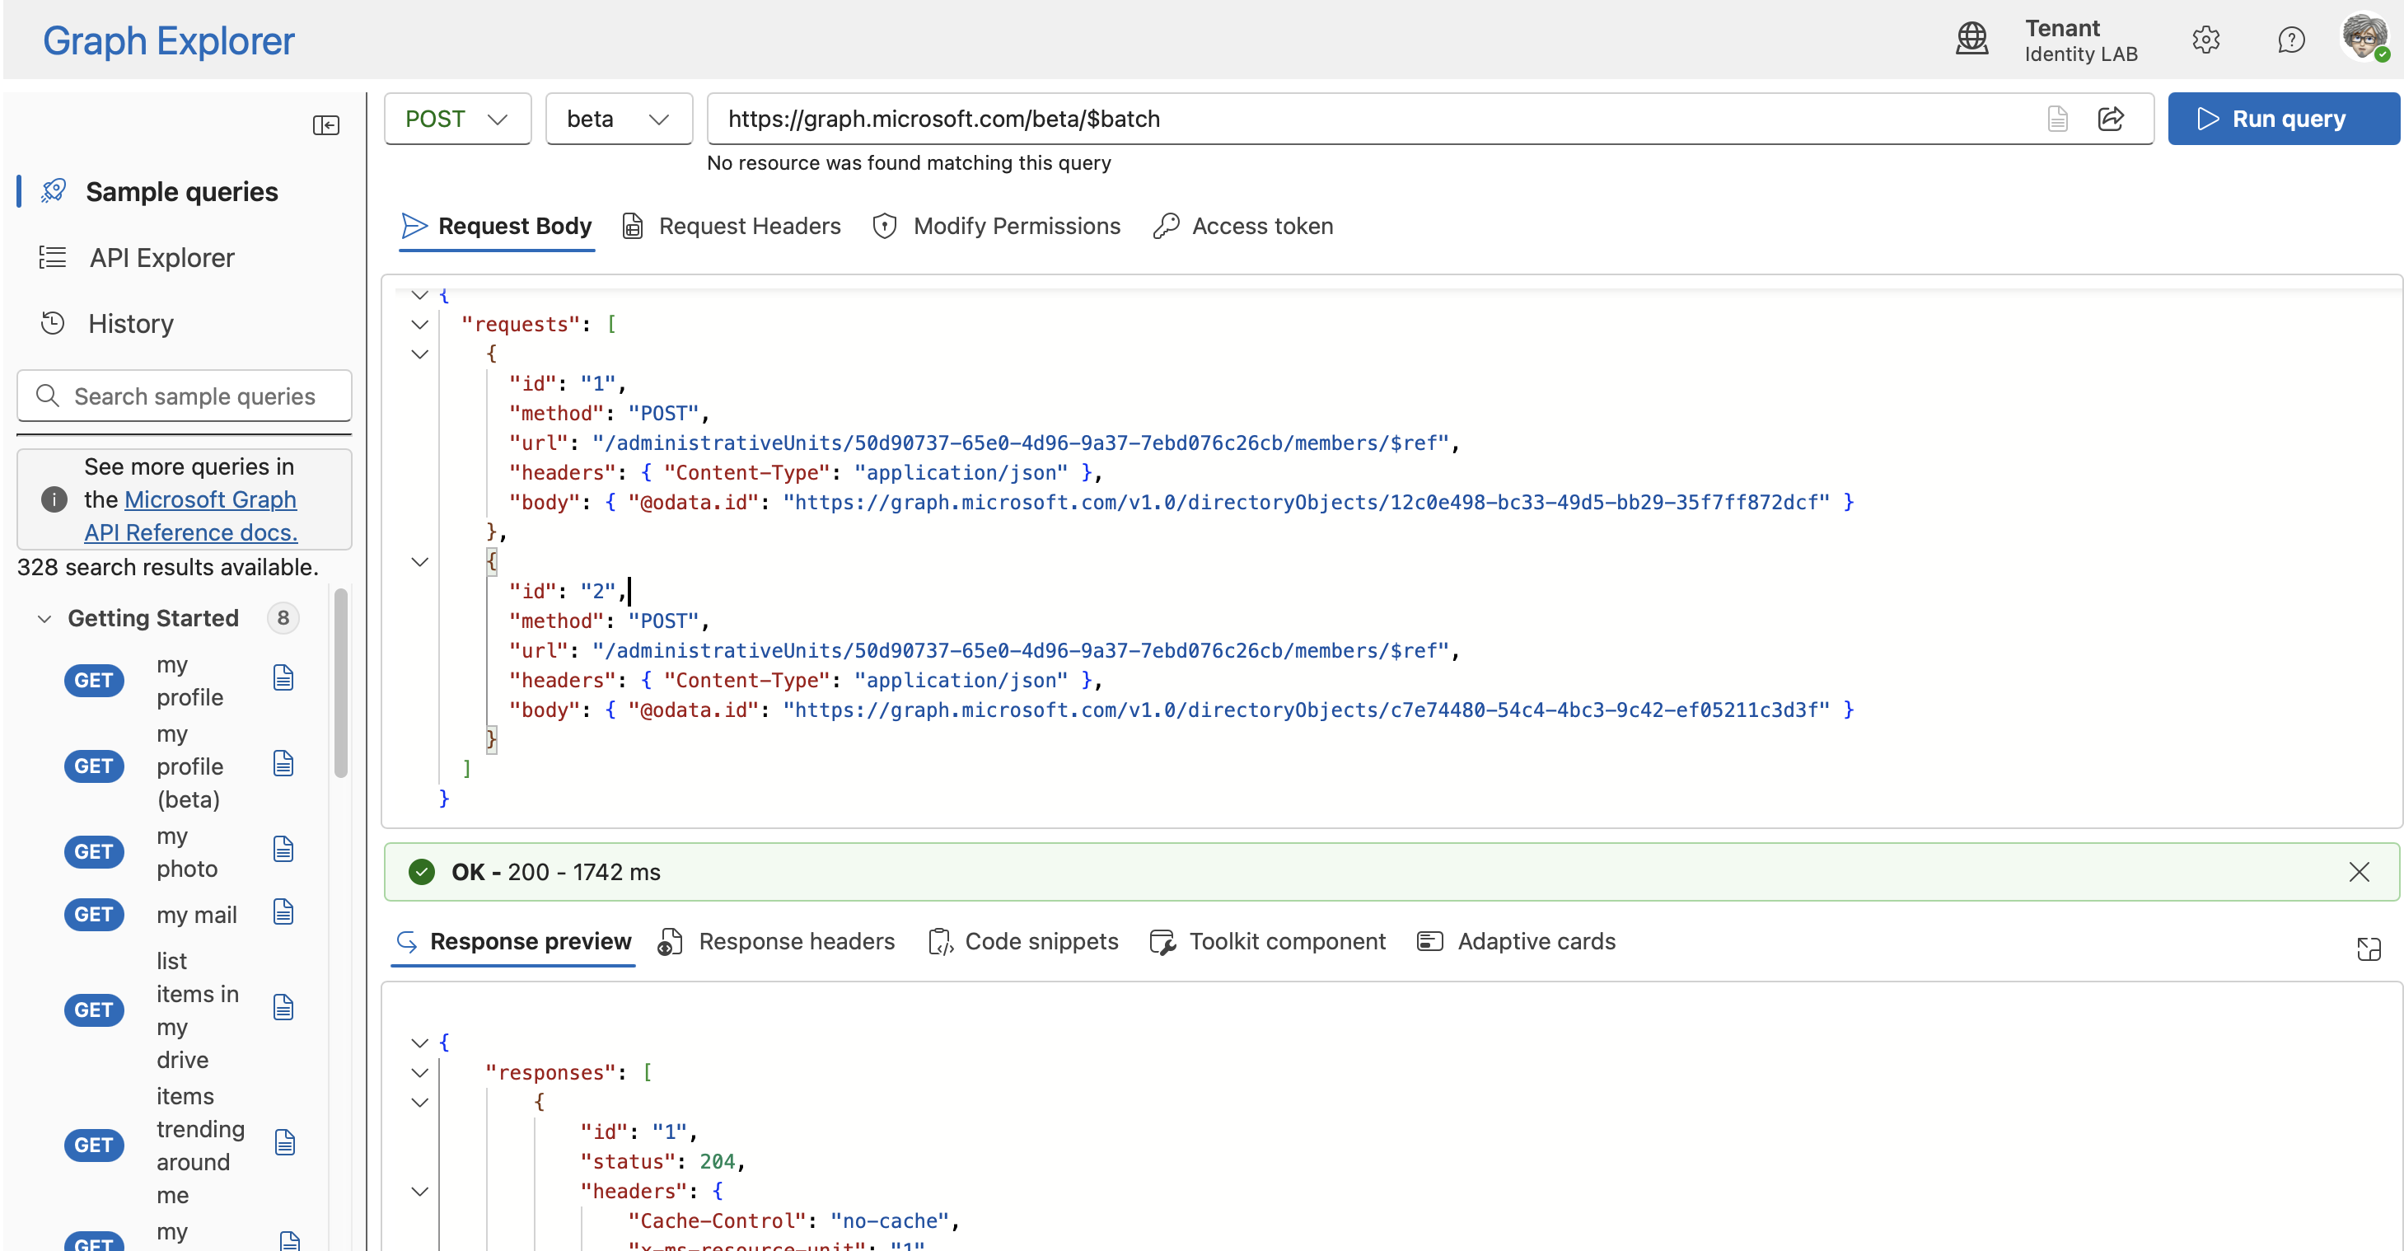2404x1251 pixels.
Task: Dismiss the OK 200 status message
Action: (x=2360, y=872)
